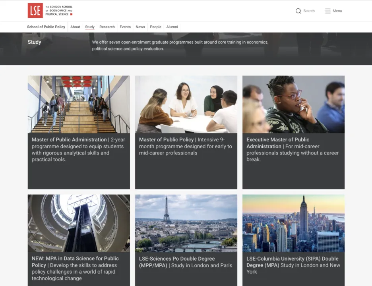Go to the Events navigation item

point(125,27)
